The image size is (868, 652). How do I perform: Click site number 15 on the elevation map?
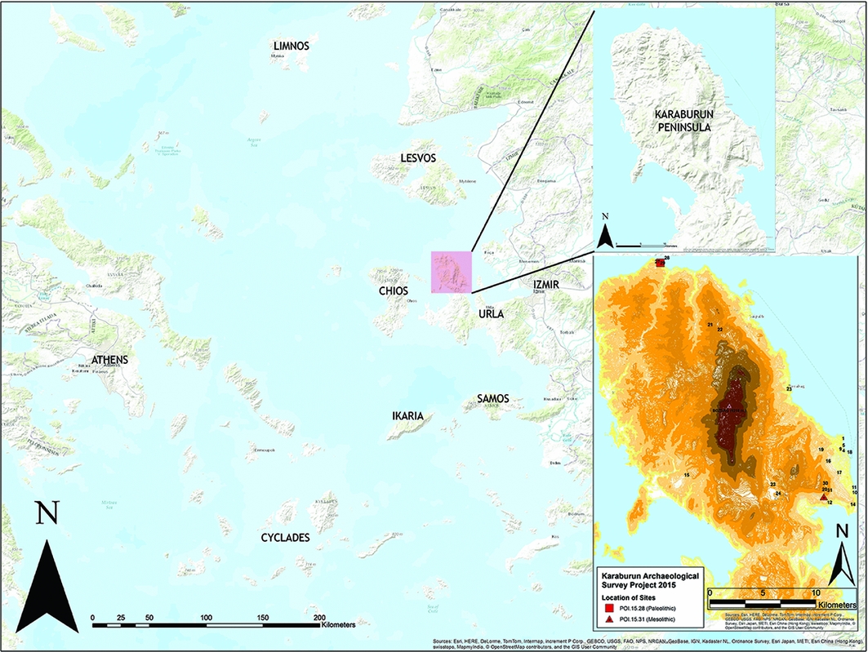pos(688,474)
